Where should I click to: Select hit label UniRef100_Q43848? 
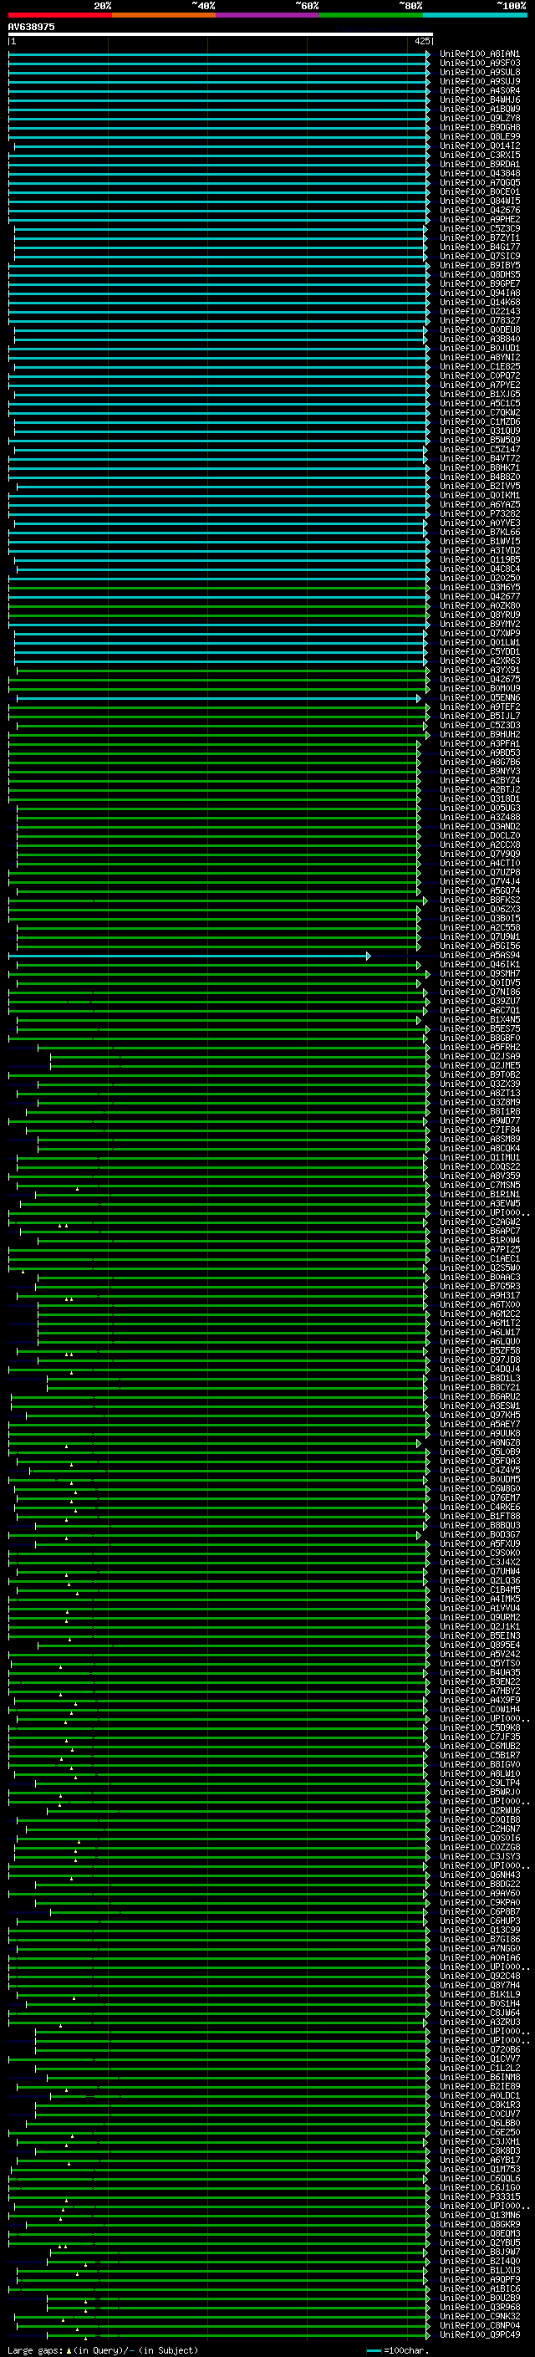pos(479,174)
